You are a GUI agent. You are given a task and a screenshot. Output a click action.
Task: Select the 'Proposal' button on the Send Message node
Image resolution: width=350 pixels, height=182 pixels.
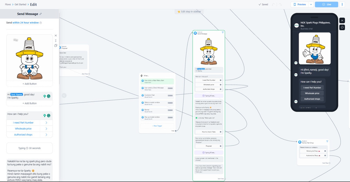pyautogui.click(x=209, y=146)
